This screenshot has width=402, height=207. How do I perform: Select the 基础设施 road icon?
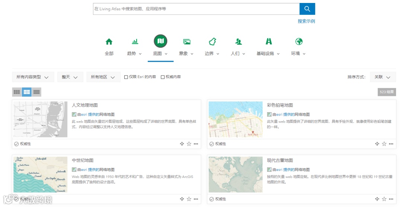click(269, 42)
